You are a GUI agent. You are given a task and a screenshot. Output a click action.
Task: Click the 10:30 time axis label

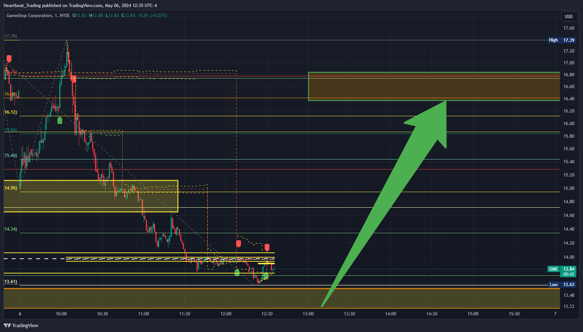pyautogui.click(x=103, y=314)
